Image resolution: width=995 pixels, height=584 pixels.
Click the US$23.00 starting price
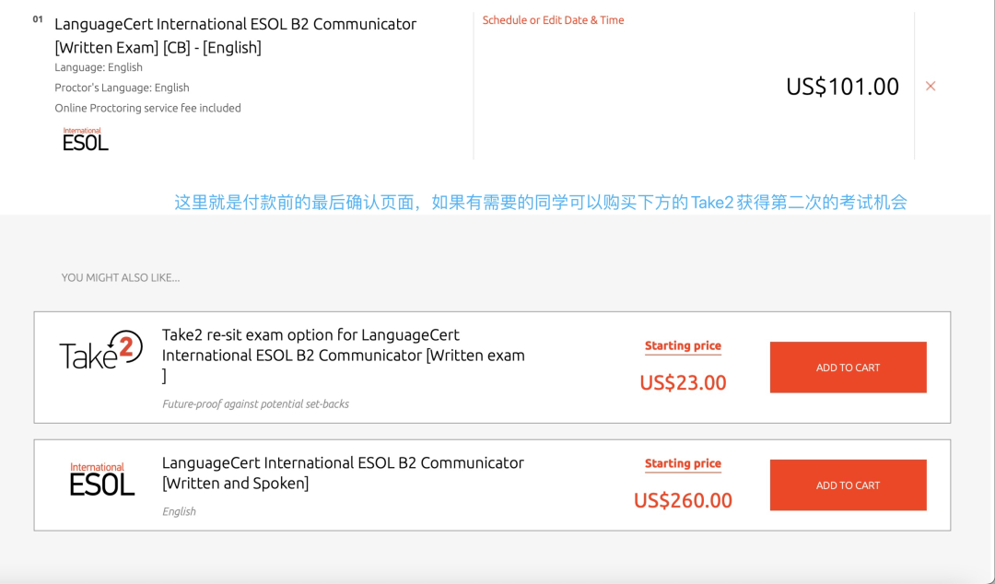tap(683, 383)
